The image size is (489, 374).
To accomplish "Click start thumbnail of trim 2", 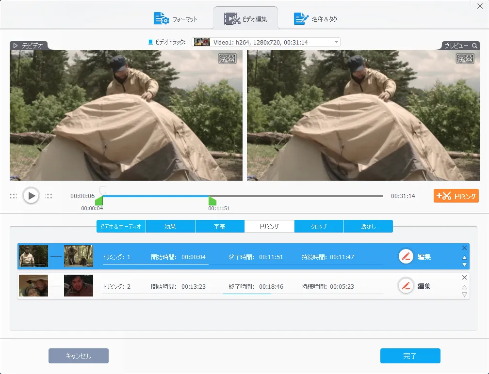I will point(33,285).
